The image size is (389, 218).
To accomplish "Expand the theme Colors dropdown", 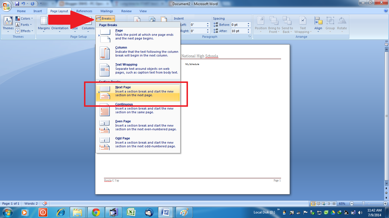I will [24, 18].
